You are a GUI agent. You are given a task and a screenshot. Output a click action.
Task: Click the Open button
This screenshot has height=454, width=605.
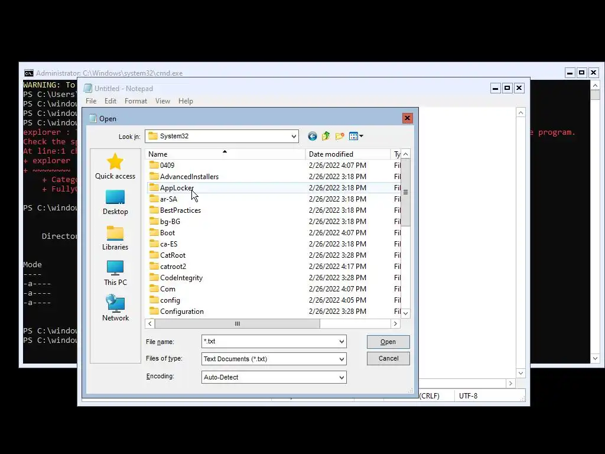pos(388,342)
